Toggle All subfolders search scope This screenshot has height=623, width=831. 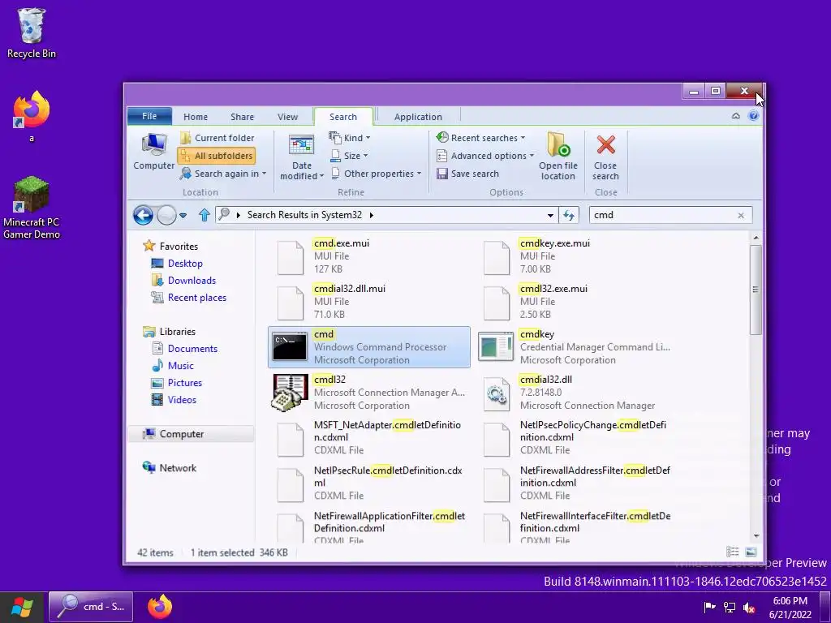tap(216, 156)
